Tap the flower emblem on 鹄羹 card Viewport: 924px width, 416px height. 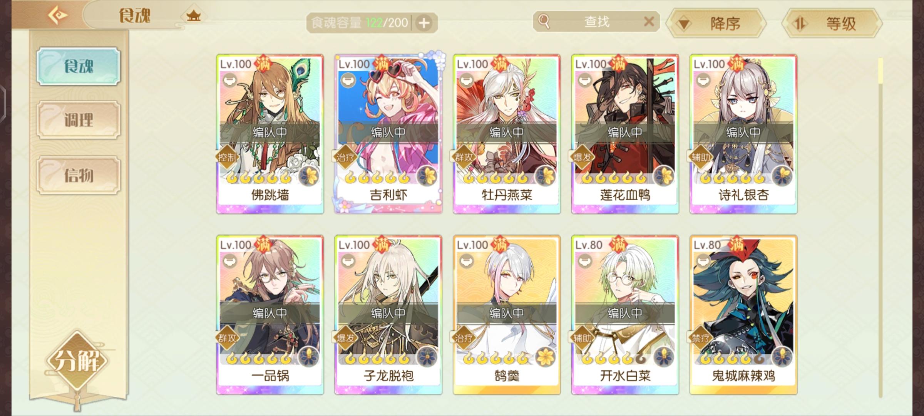coord(546,356)
